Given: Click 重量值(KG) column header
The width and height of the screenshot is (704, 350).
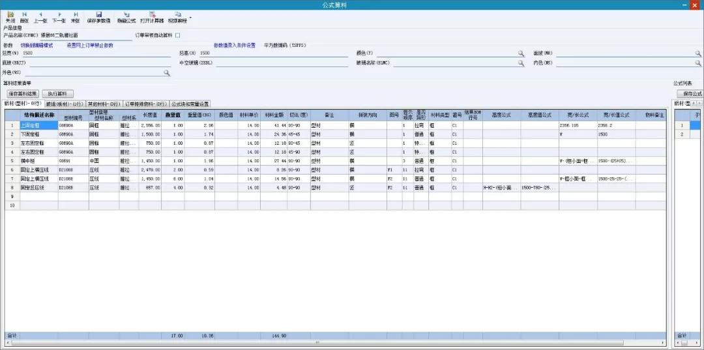Looking at the screenshot, I should [x=199, y=115].
